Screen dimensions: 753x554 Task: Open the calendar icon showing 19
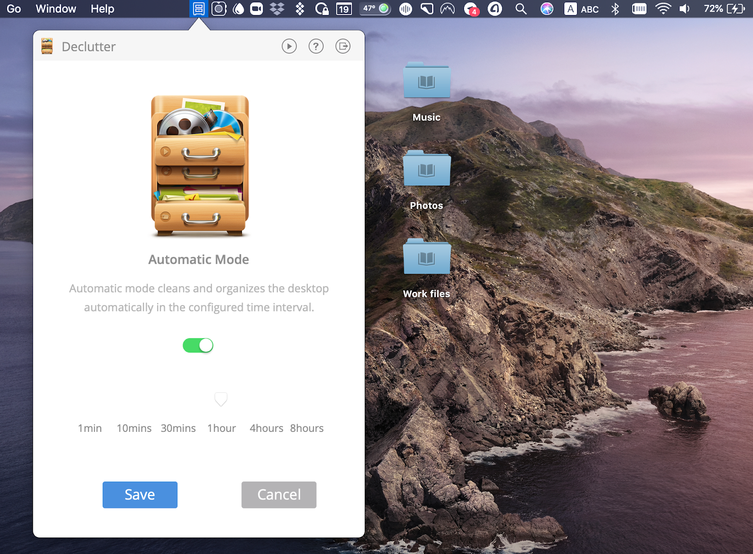coord(344,8)
